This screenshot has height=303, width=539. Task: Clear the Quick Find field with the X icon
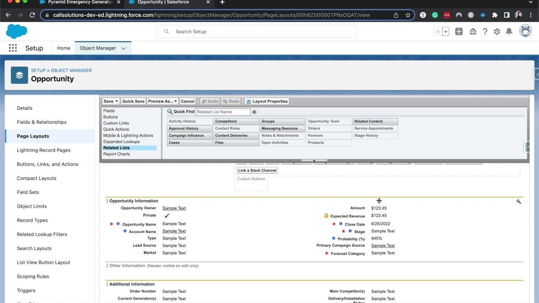click(254, 112)
